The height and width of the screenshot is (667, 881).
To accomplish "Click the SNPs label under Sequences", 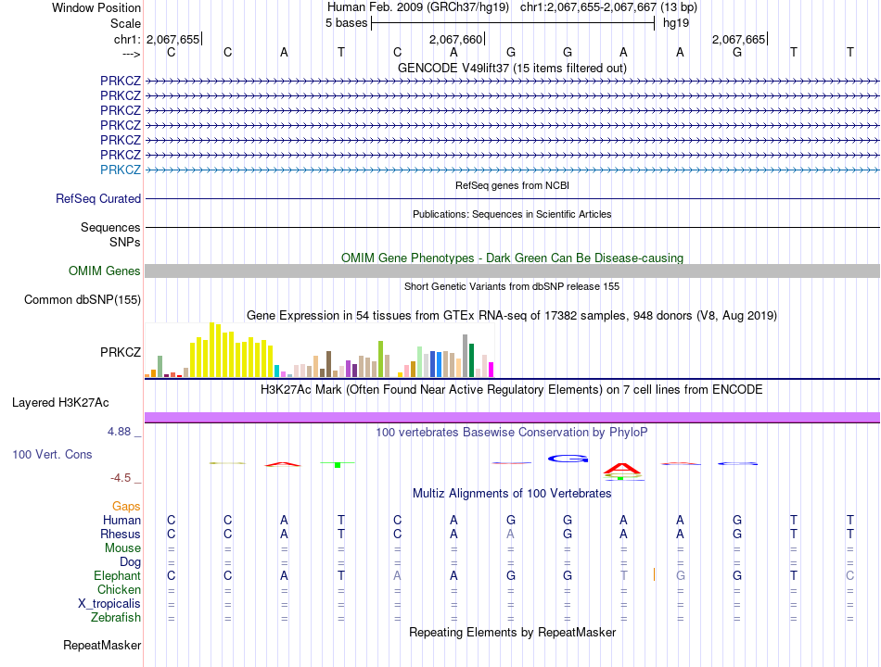I will [125, 242].
